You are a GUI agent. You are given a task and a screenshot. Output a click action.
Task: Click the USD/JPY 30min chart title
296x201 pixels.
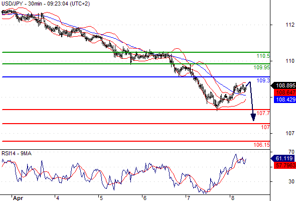tap(46, 4)
